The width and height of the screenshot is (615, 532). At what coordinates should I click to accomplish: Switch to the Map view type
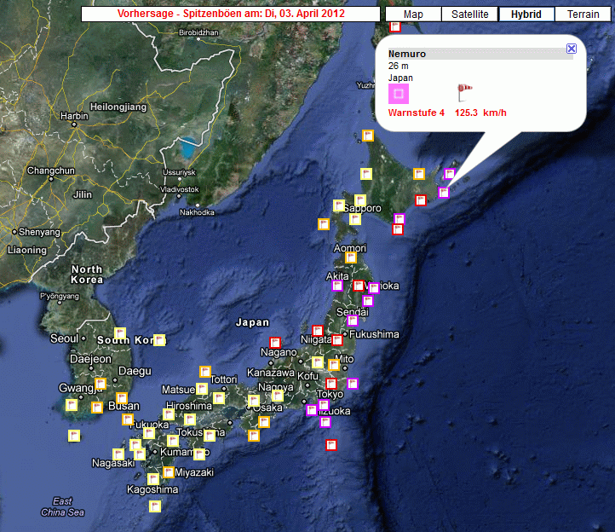413,14
